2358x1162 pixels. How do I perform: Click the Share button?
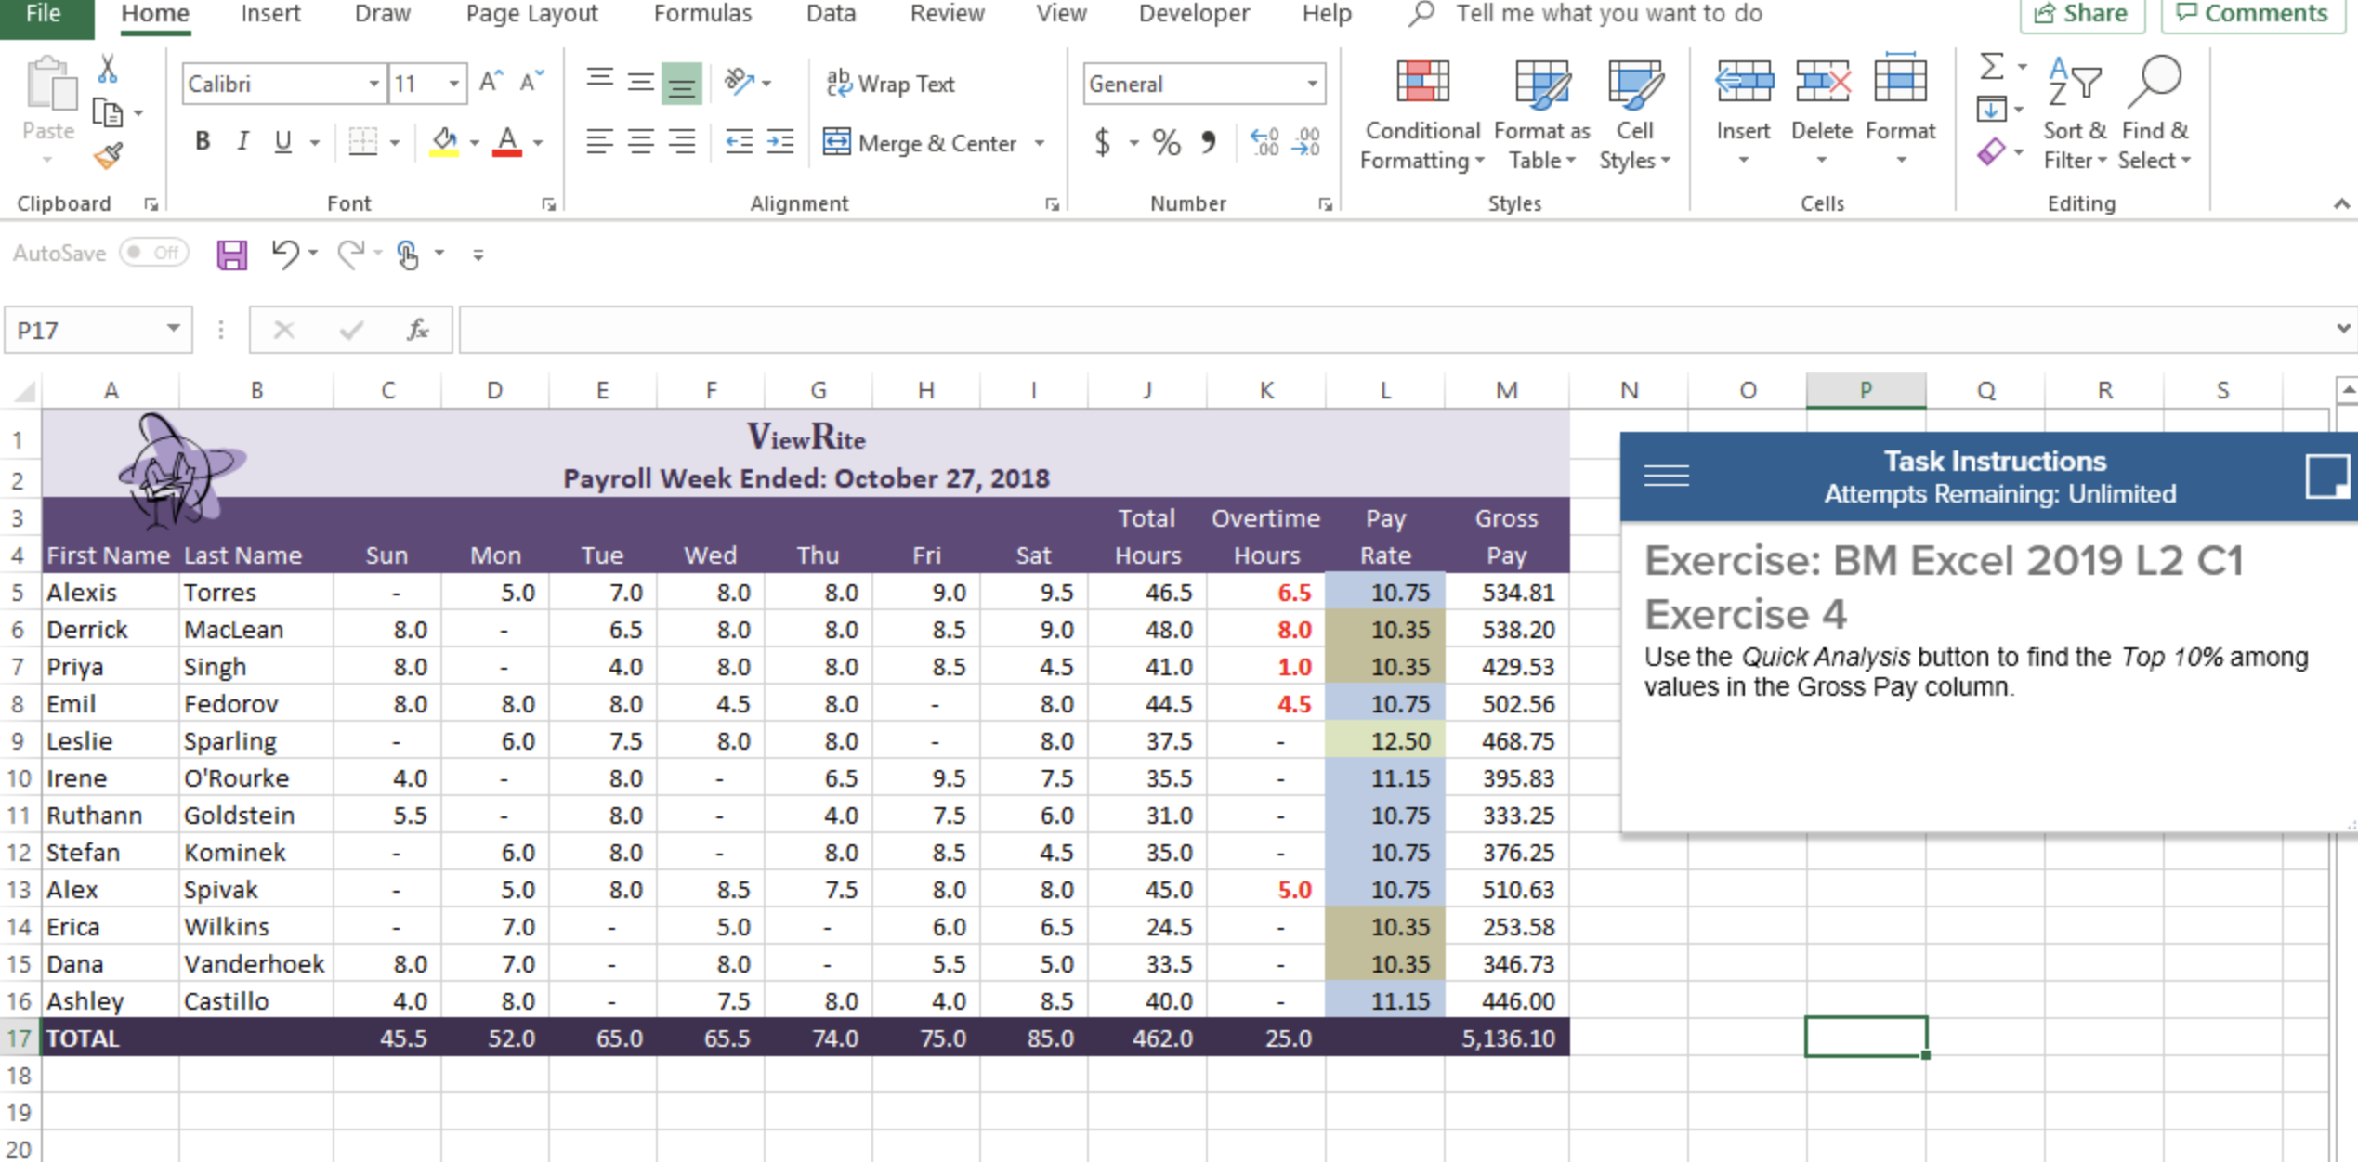pos(2081,14)
